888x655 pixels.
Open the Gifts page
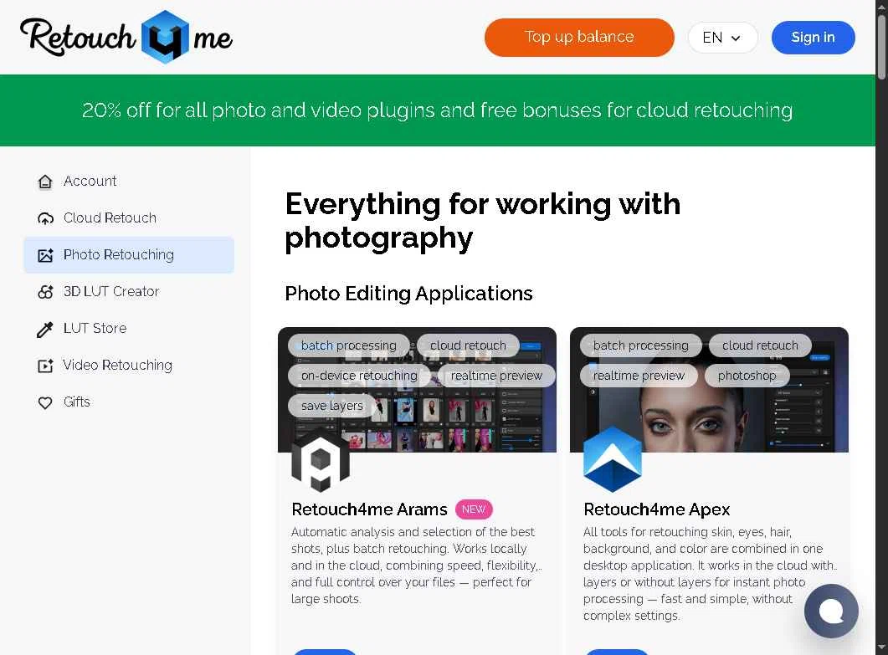point(129,402)
